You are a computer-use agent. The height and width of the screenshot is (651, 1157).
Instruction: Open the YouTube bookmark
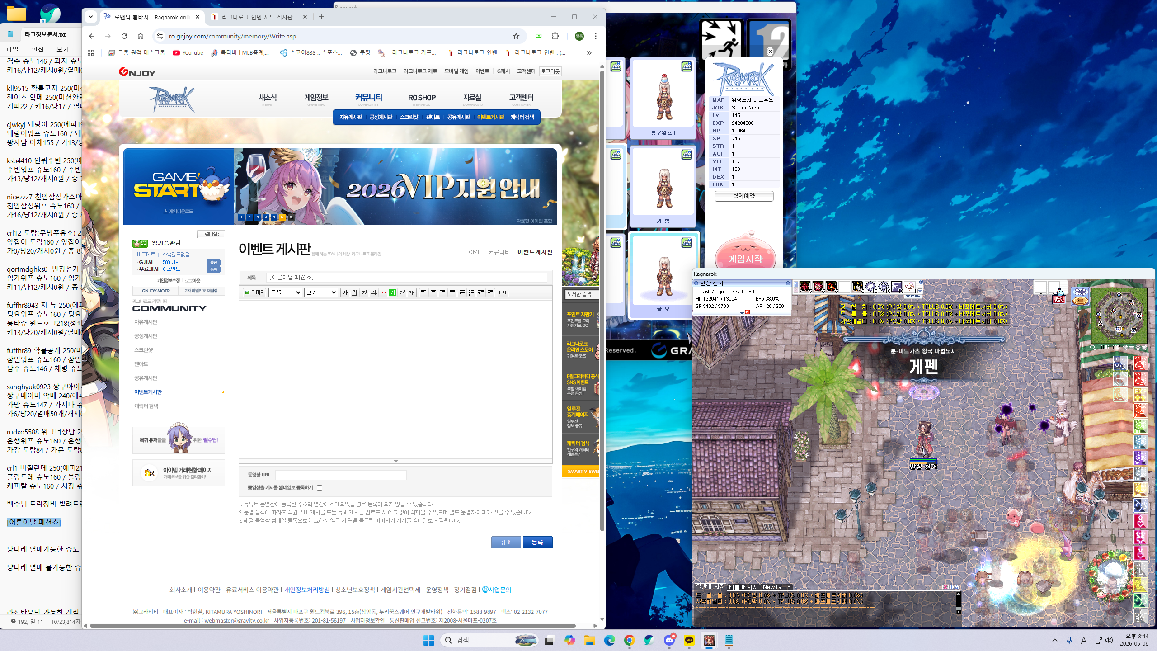point(188,53)
